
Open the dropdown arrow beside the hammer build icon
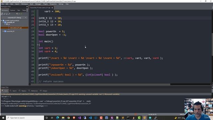19,14
